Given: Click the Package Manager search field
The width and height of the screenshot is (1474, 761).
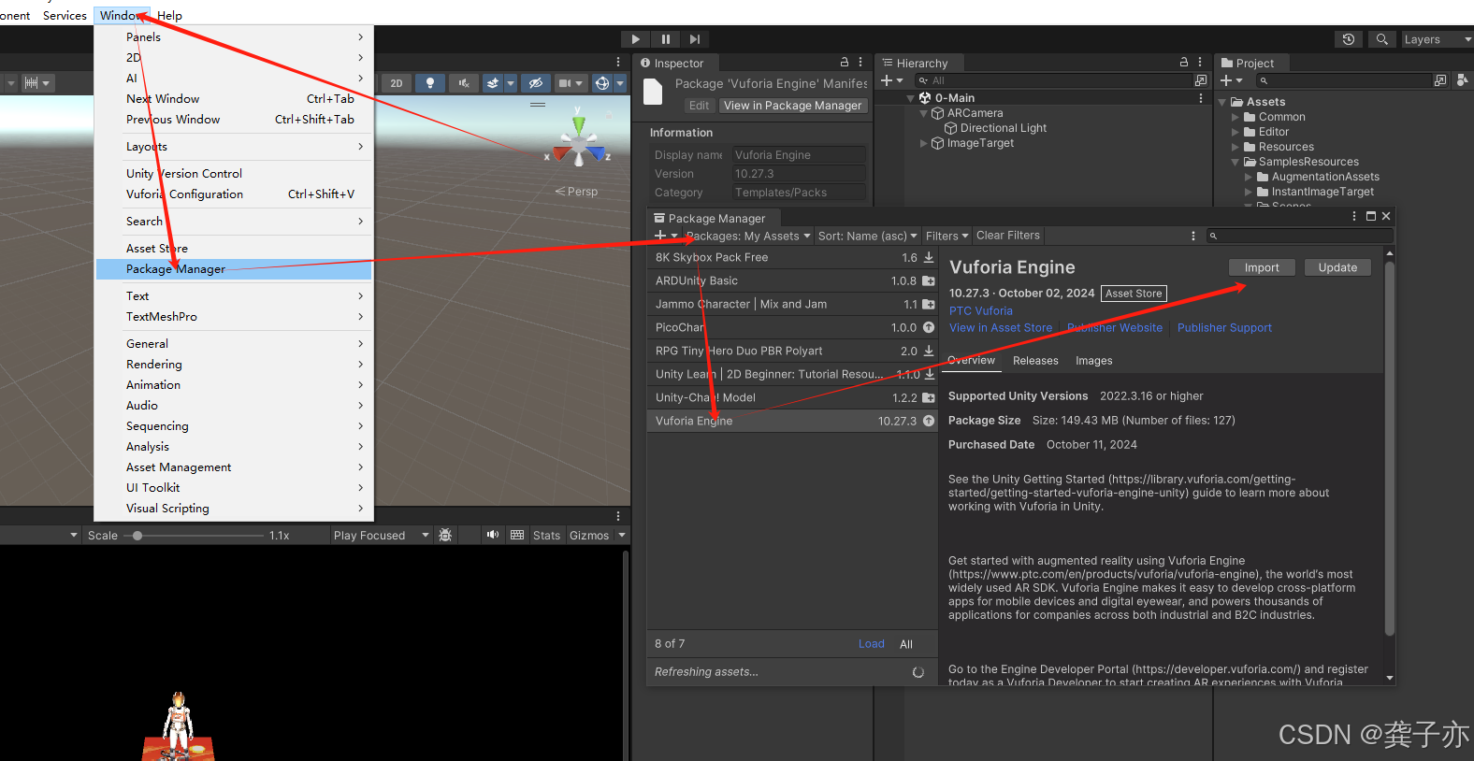Looking at the screenshot, I should point(1298,236).
